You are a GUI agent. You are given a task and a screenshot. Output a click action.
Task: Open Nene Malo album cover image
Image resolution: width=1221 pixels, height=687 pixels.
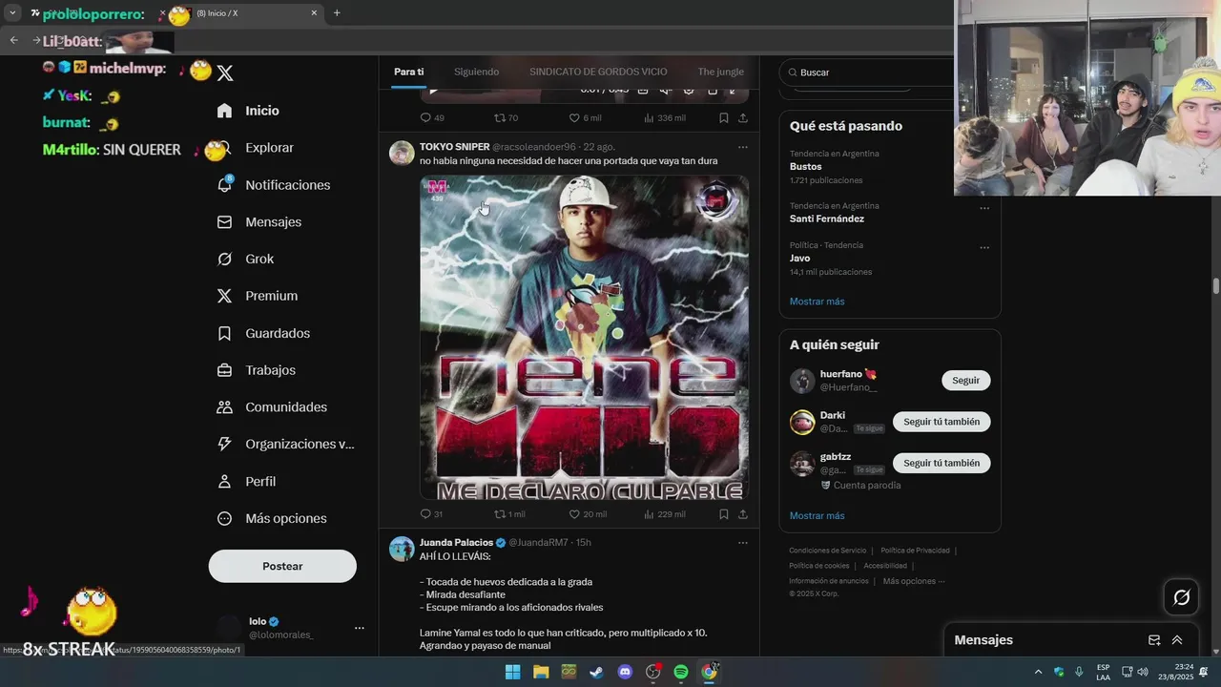point(585,338)
